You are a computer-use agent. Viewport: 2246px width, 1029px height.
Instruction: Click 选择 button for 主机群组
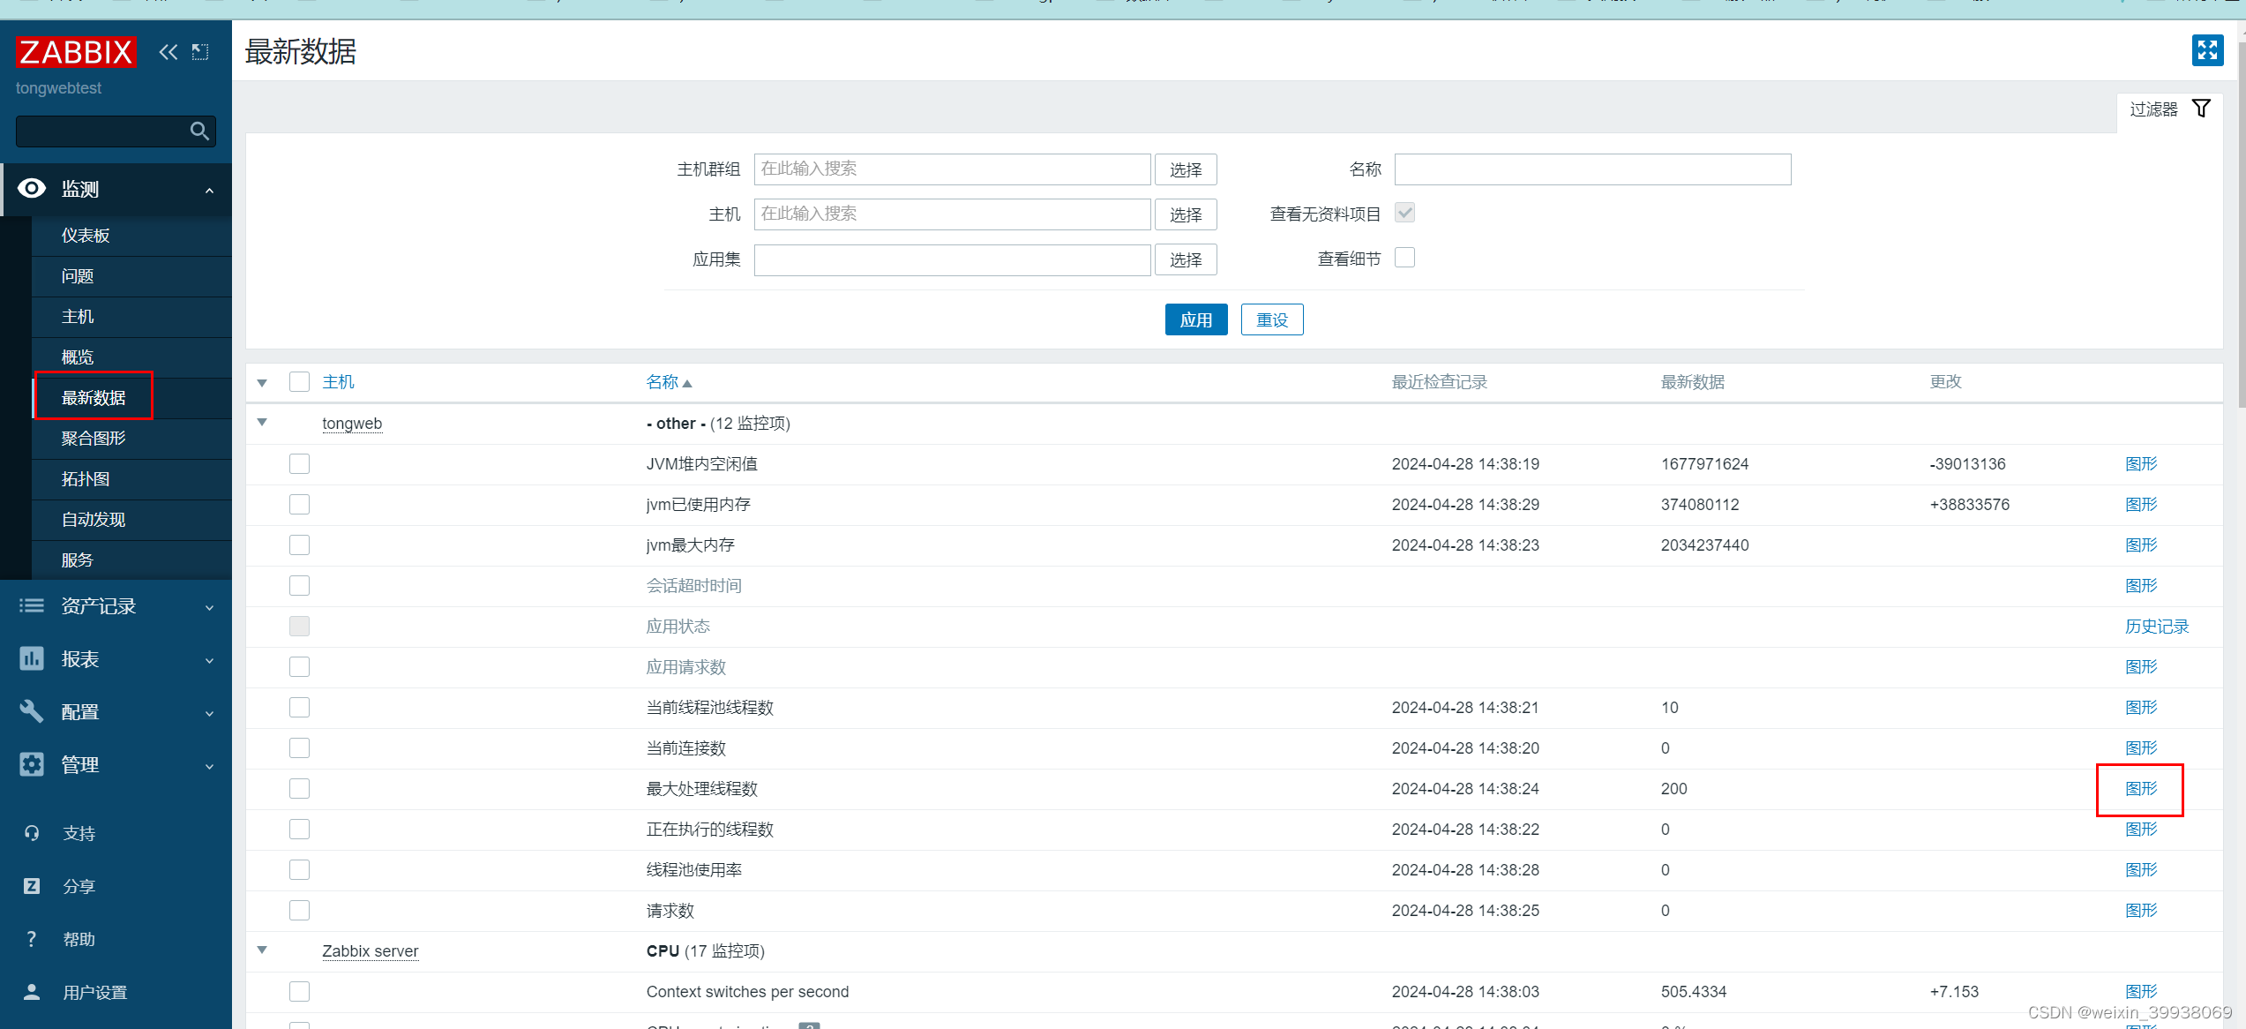1186,169
